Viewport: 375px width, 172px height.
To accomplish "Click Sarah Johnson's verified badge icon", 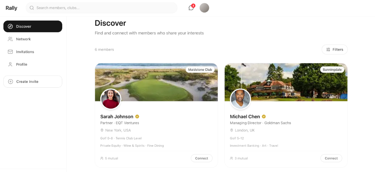I will click(137, 117).
